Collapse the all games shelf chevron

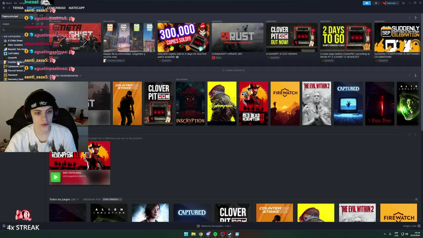coord(416,199)
